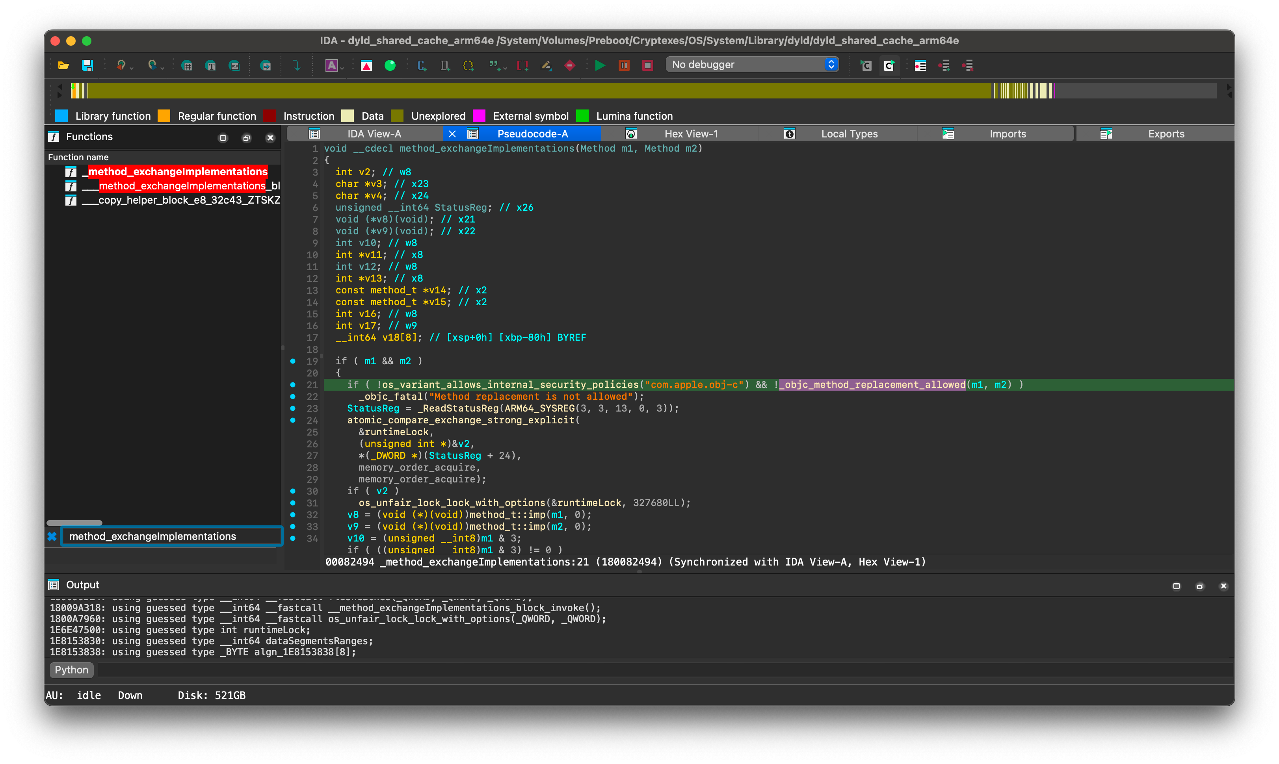Click the function filter search field
Image resolution: width=1279 pixels, height=764 pixels.
(x=171, y=536)
